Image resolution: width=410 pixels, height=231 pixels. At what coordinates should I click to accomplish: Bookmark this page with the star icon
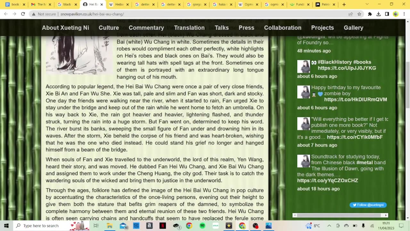(x=359, y=14)
